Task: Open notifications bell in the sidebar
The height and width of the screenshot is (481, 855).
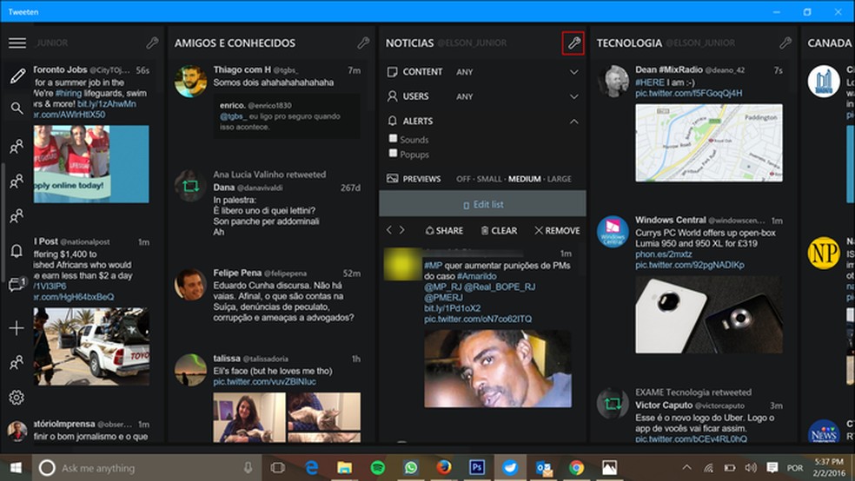Action: [17, 251]
